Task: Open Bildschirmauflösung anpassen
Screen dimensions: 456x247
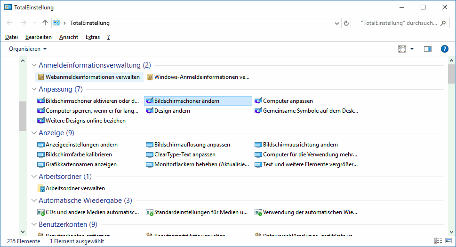Action: click(192, 145)
